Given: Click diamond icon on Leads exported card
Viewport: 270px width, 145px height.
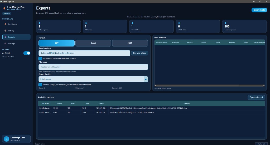Looking at the screenshot, I should tap(225, 23).
